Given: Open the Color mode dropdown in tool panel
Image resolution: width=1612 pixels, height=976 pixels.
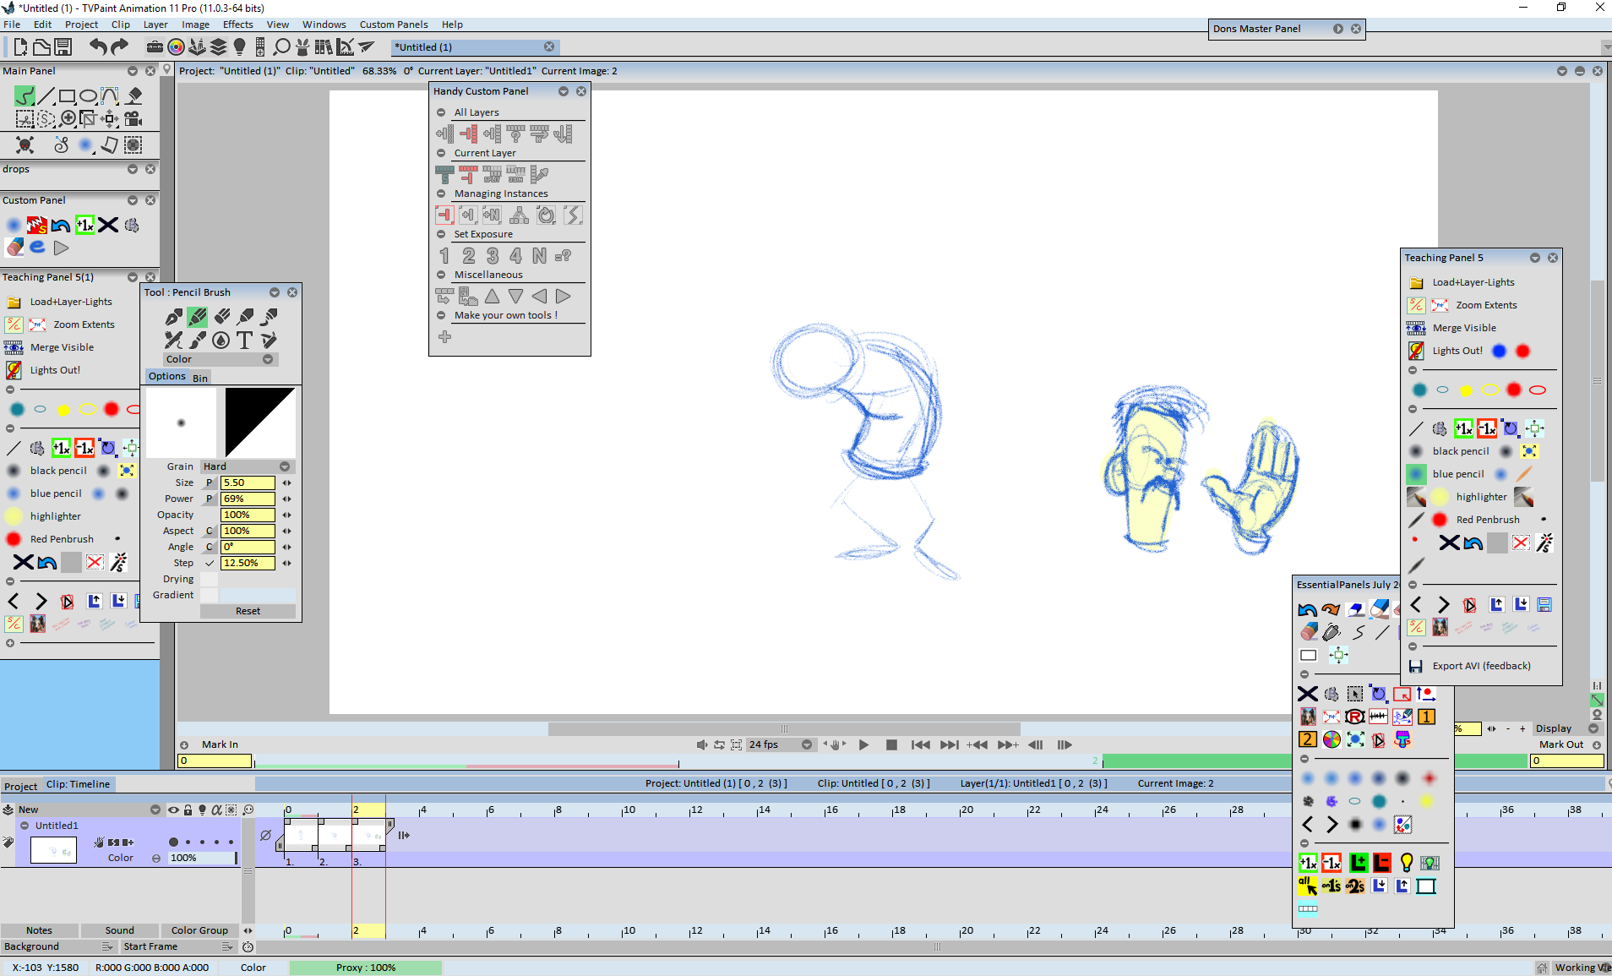Looking at the screenshot, I should [x=220, y=360].
